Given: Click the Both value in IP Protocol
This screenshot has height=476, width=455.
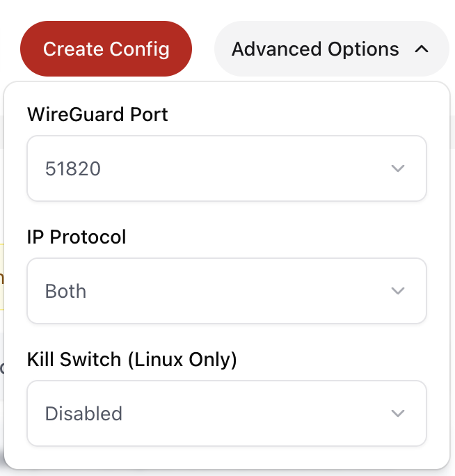Looking at the screenshot, I should (x=65, y=291).
